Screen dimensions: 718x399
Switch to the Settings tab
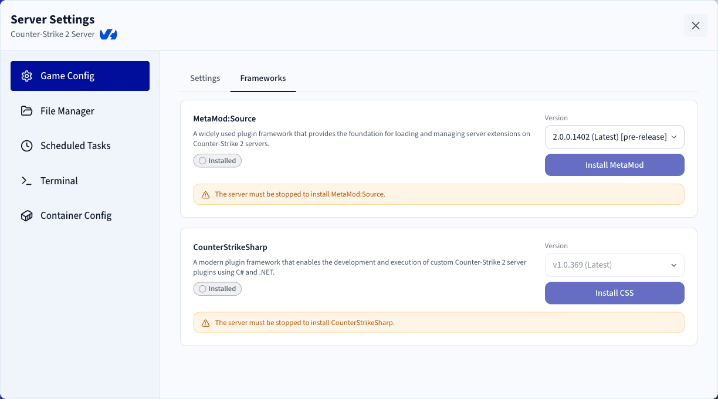(205, 78)
